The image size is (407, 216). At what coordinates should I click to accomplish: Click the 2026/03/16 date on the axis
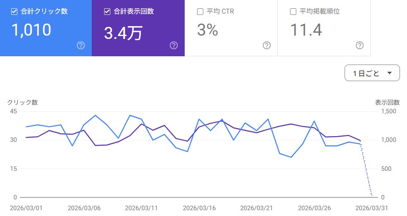click(x=200, y=207)
